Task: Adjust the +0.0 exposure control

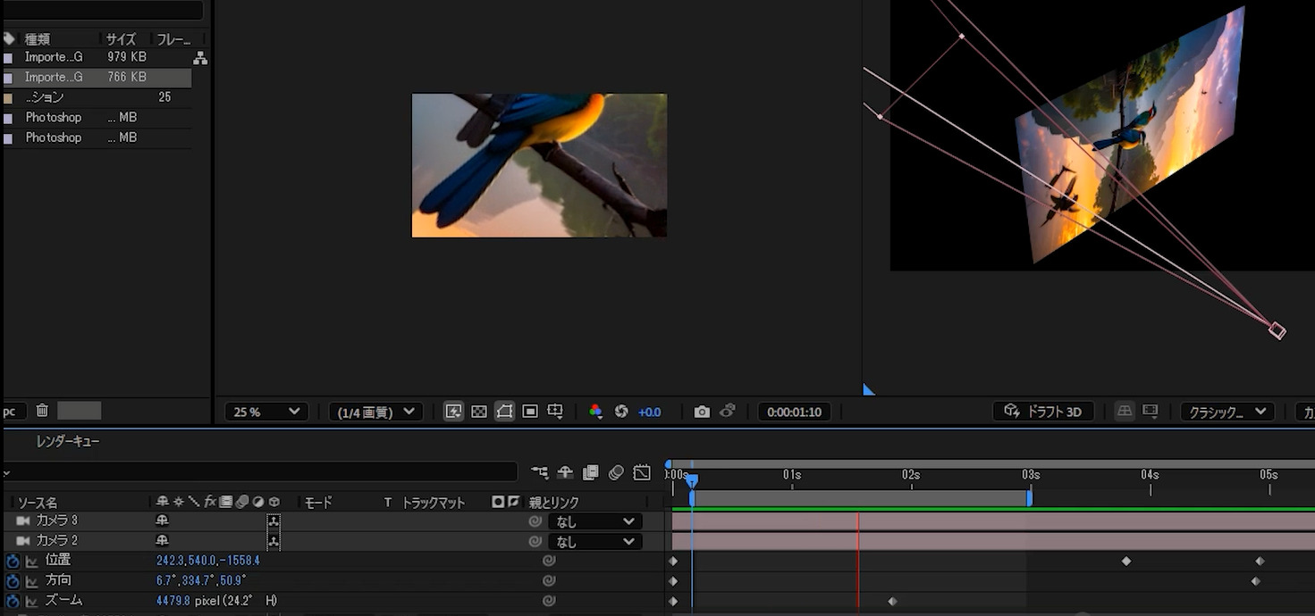Action: (x=649, y=412)
